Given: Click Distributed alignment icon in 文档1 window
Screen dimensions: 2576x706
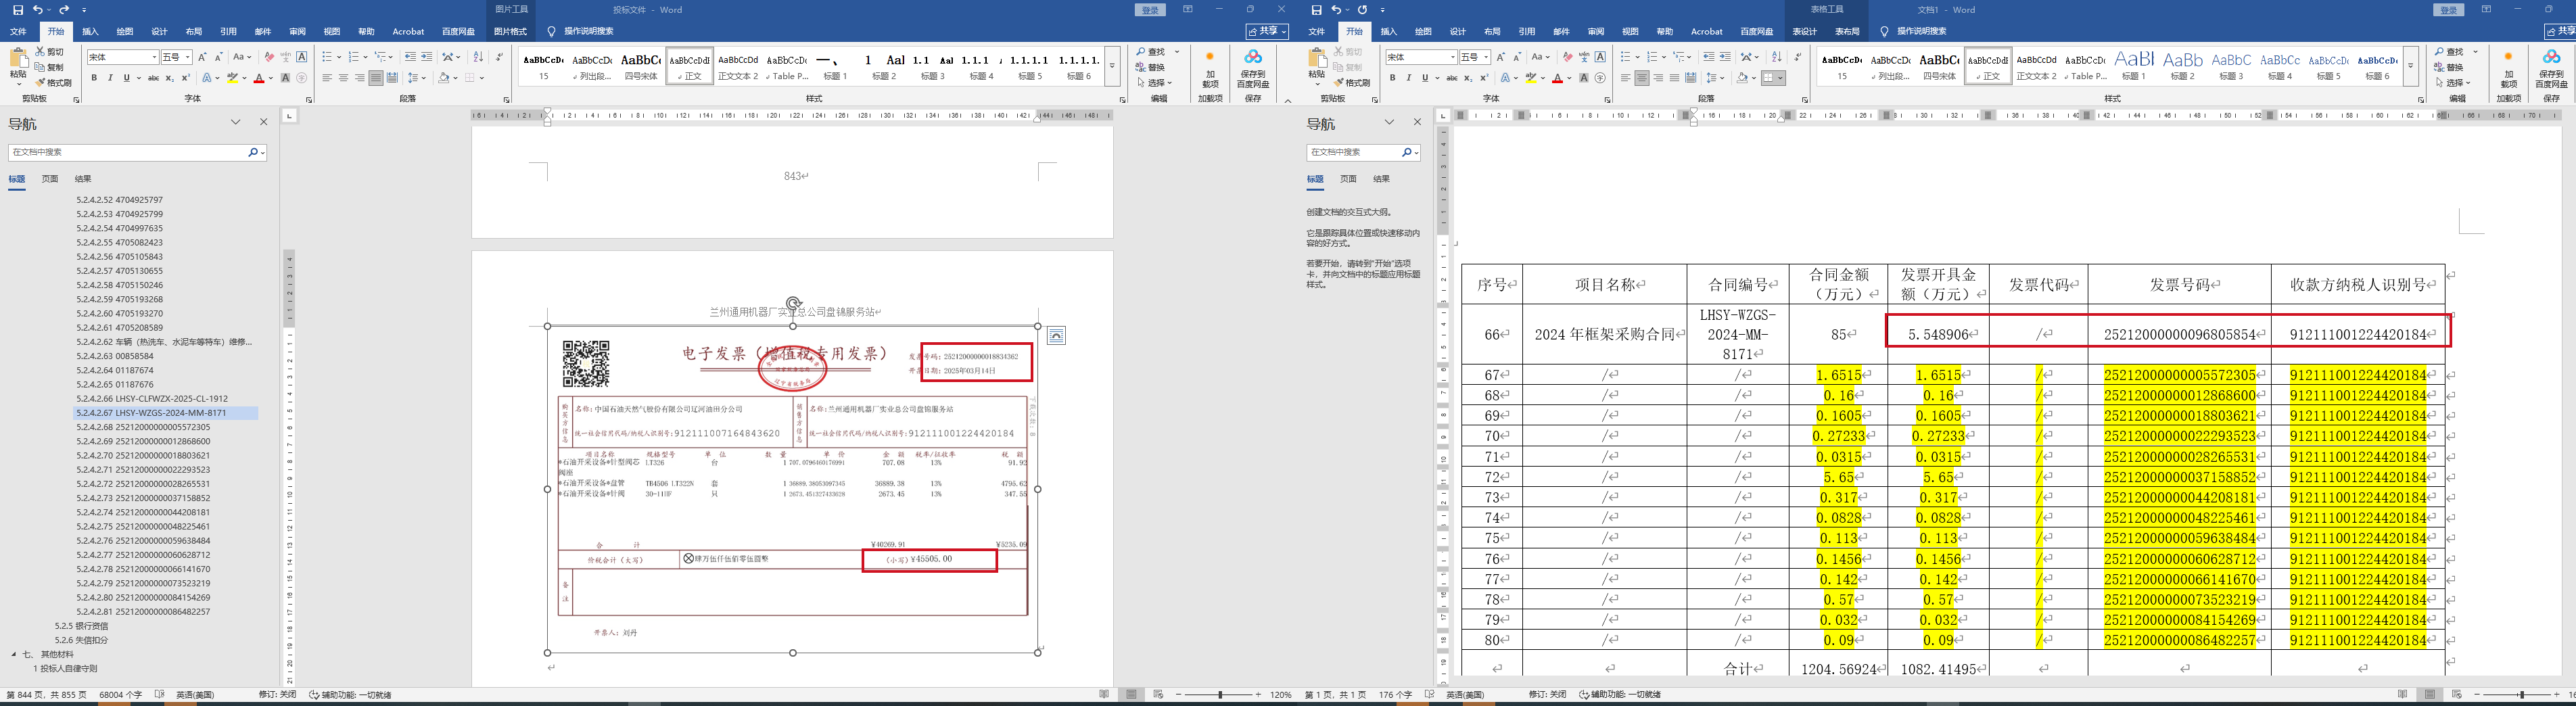Looking at the screenshot, I should click(1691, 78).
